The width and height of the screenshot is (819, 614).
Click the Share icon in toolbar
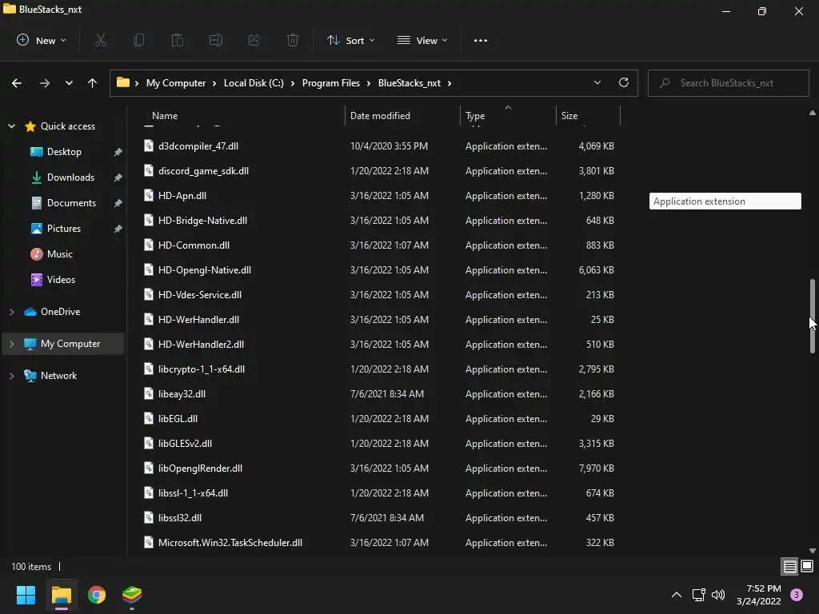point(254,40)
